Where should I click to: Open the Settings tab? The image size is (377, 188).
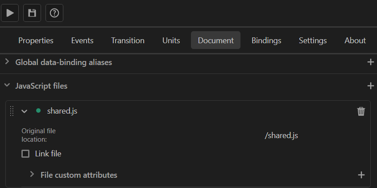tap(313, 41)
